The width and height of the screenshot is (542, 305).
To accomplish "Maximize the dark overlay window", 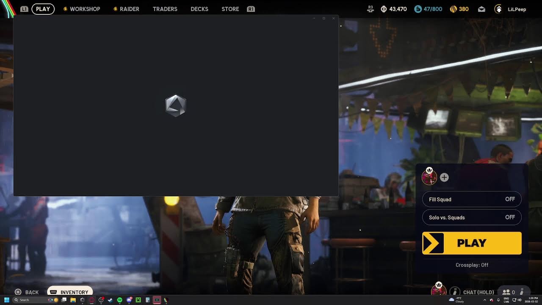I will tap(324, 18).
